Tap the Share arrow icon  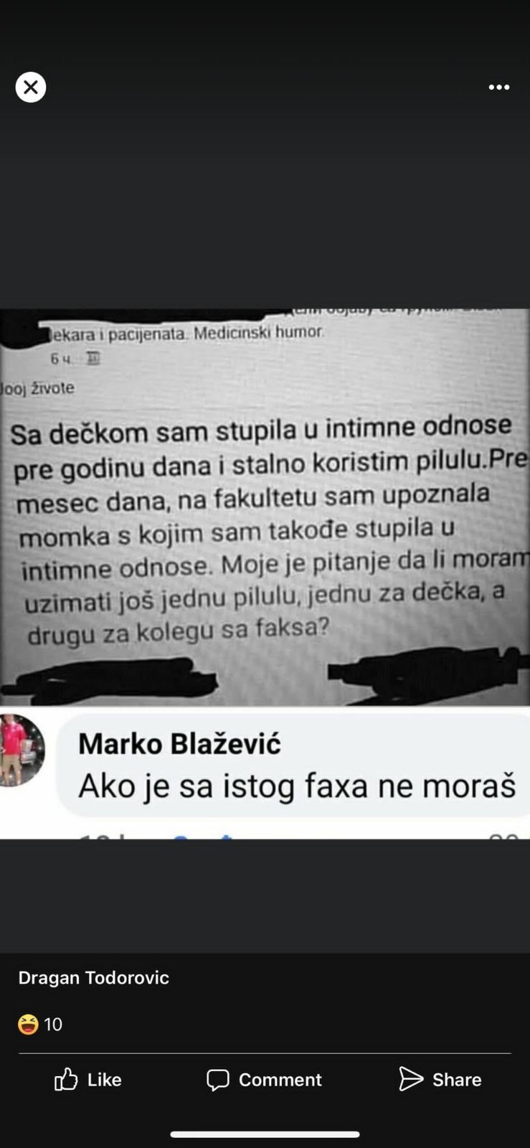pos(411,1078)
